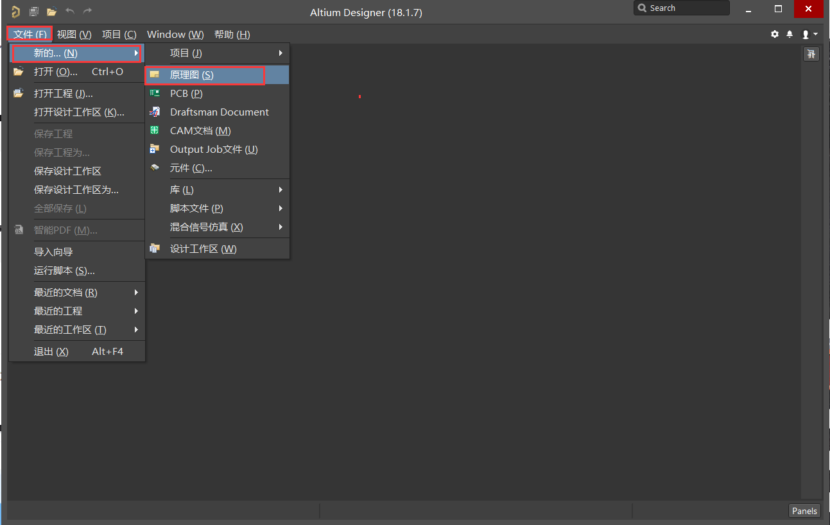Expand the 项目 (J) submenu arrow
Image resolution: width=830 pixels, height=525 pixels.
[281, 53]
